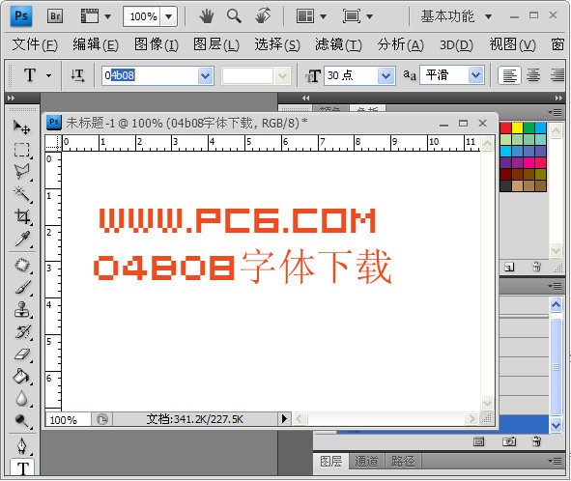Select the Eyedropper tool
The width and height of the screenshot is (571, 481).
(22, 240)
